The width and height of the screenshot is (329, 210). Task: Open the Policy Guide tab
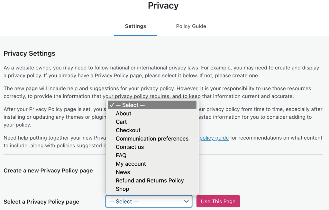pyautogui.click(x=191, y=26)
